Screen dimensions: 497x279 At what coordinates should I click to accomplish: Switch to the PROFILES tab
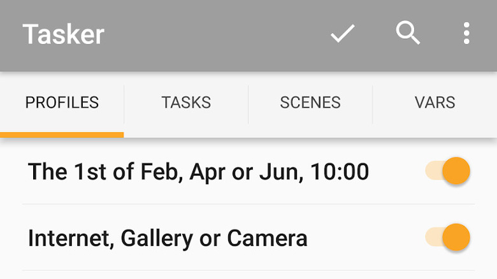click(62, 103)
